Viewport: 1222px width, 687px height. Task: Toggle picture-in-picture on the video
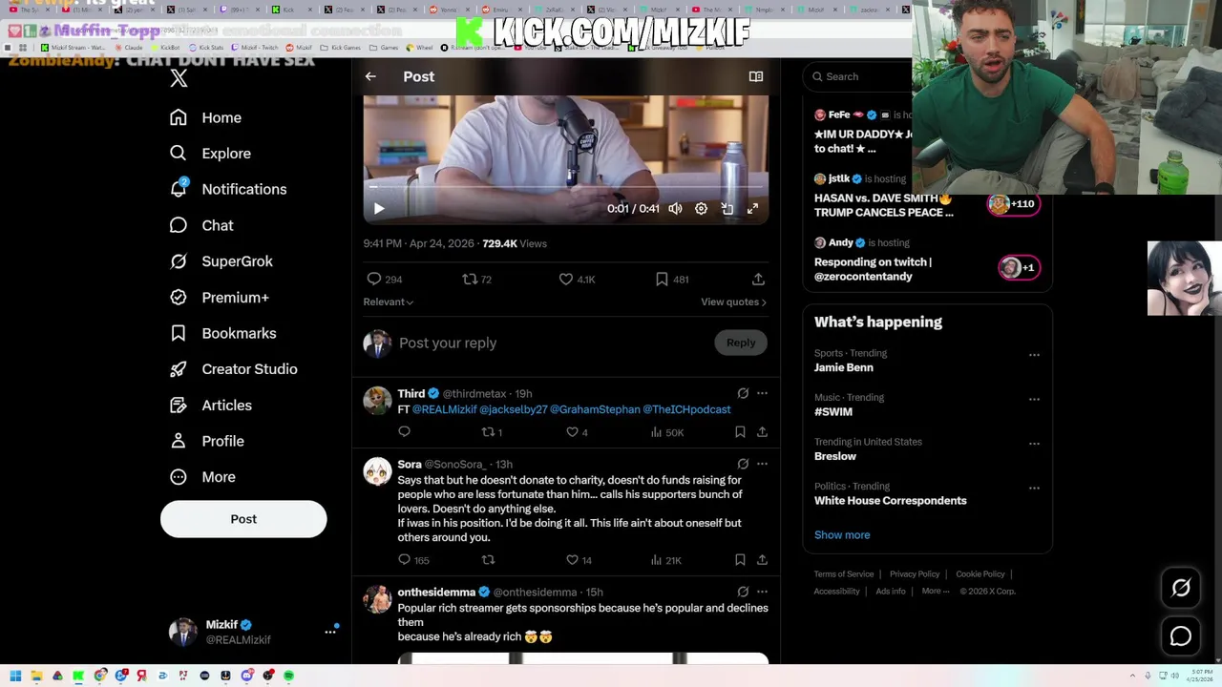(727, 208)
